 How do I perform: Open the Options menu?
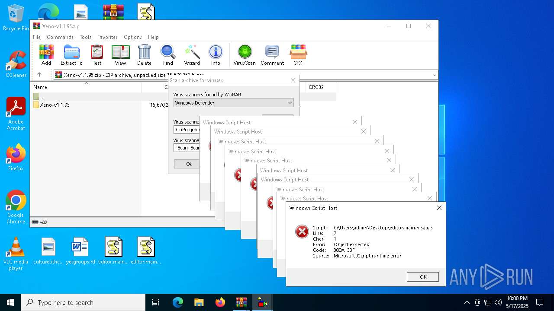pos(133,37)
